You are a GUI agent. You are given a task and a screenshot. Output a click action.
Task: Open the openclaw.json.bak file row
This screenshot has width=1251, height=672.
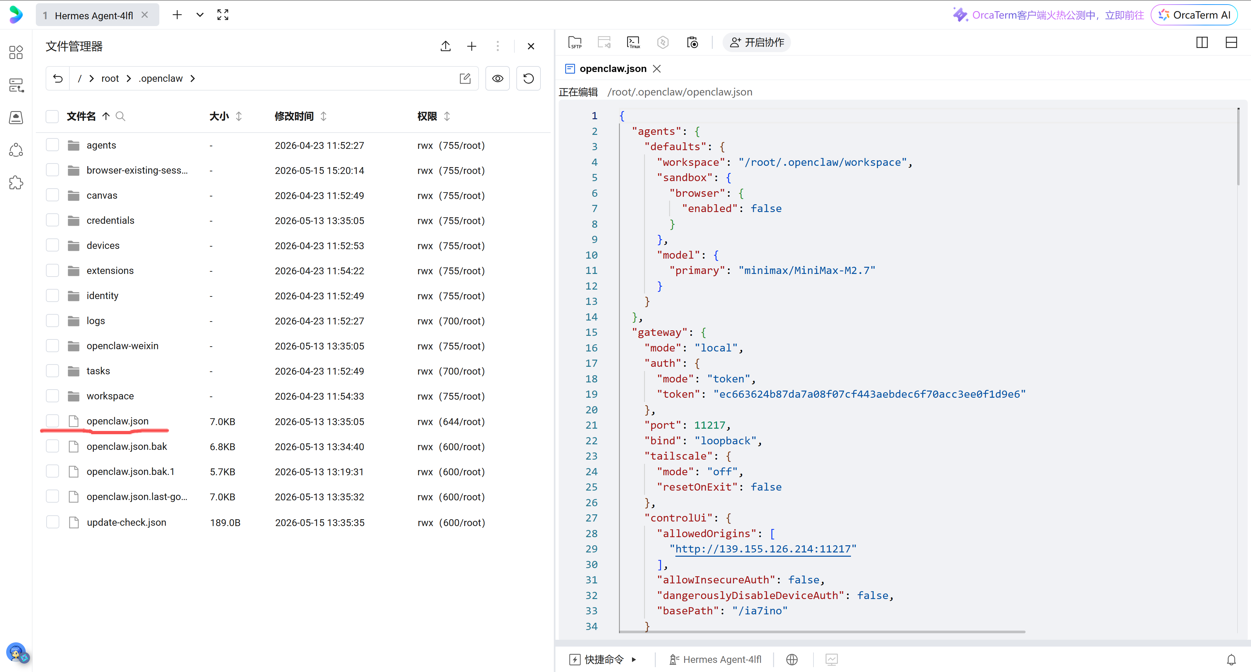[x=293, y=446]
